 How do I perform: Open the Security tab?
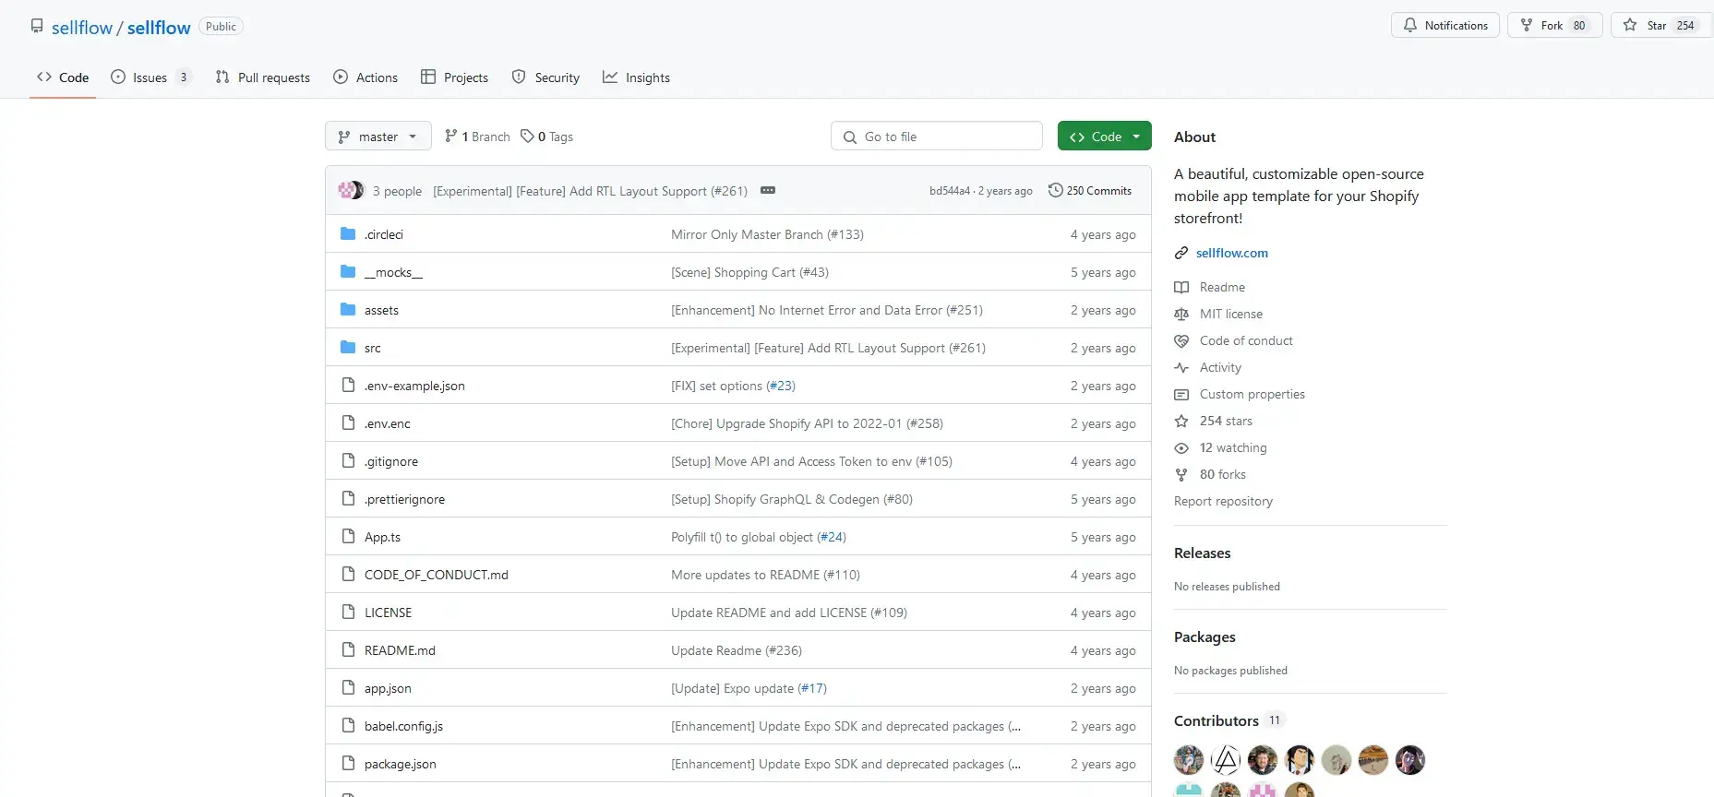(x=546, y=77)
